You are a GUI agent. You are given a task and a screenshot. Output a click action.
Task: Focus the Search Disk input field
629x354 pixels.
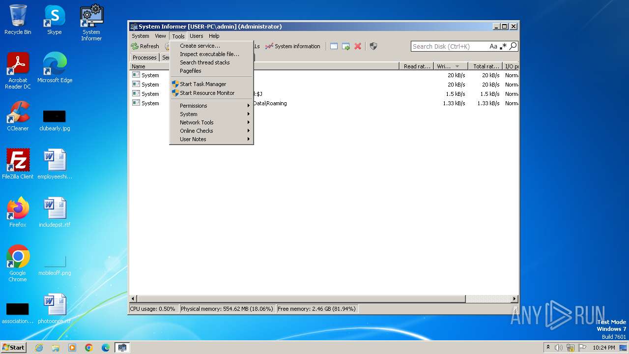[x=450, y=46]
